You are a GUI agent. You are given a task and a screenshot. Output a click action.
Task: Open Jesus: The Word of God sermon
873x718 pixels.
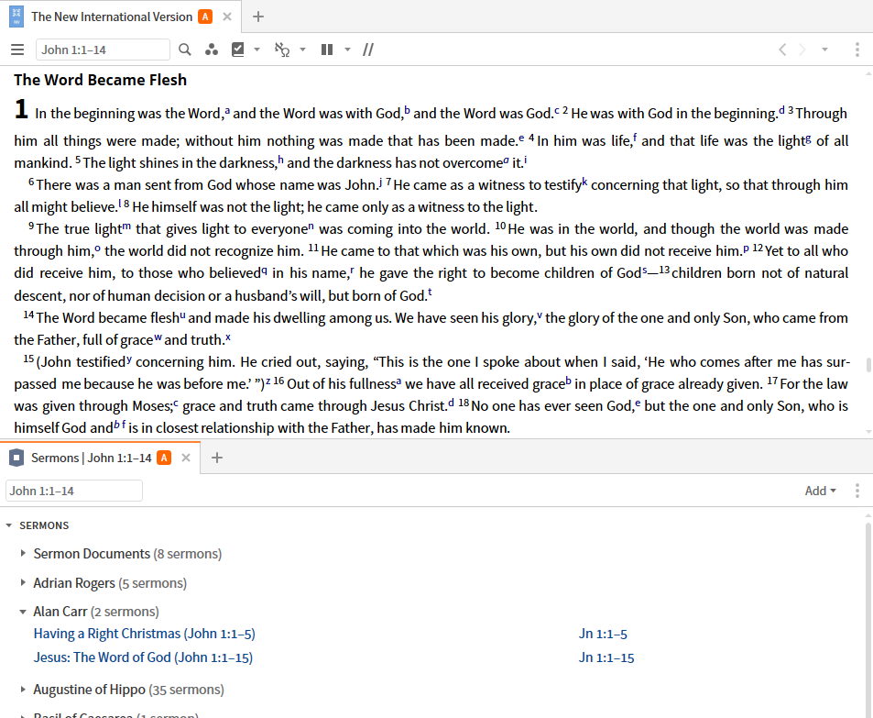pos(143,657)
